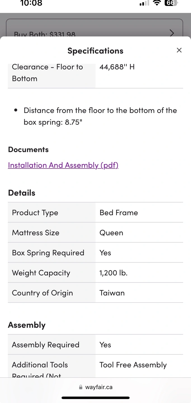Select the Documents section heading
This screenshot has width=191, height=403.
coord(28,149)
